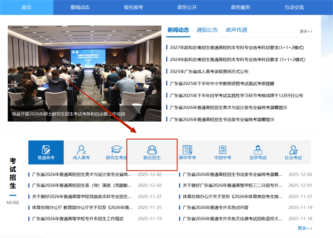Open the 政务公开 navigation item

(x=187, y=7)
